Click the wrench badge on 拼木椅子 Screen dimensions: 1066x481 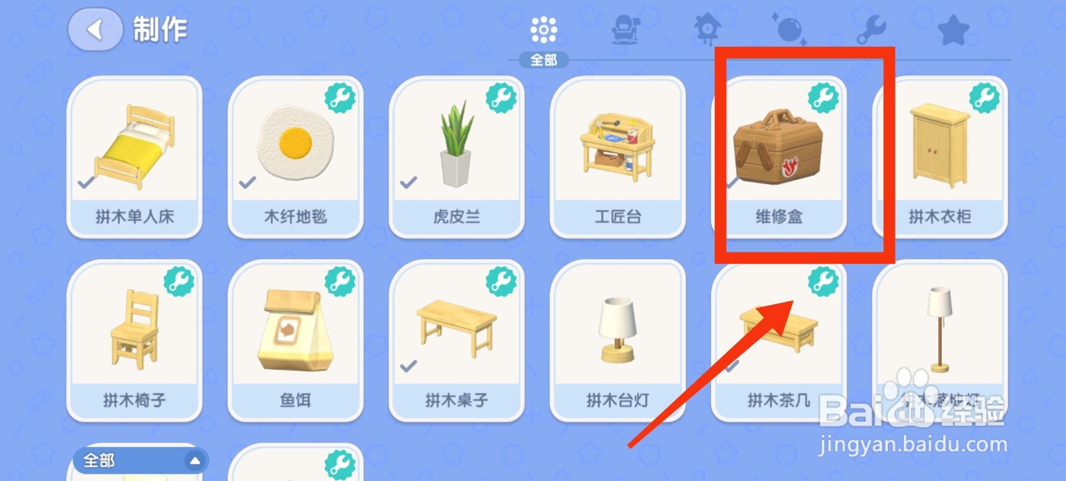point(179,281)
